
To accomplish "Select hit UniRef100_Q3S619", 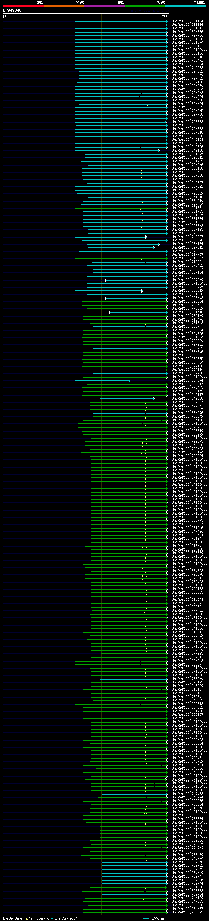I will [x=187, y=291].
